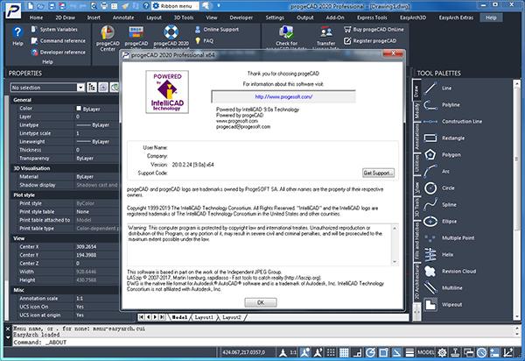
Task: Click the Tool Palettes vertical scrollbar
Action: (517, 200)
